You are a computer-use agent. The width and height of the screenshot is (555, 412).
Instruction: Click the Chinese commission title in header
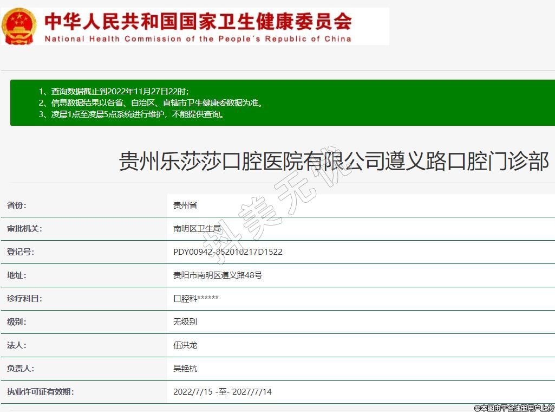(198, 21)
